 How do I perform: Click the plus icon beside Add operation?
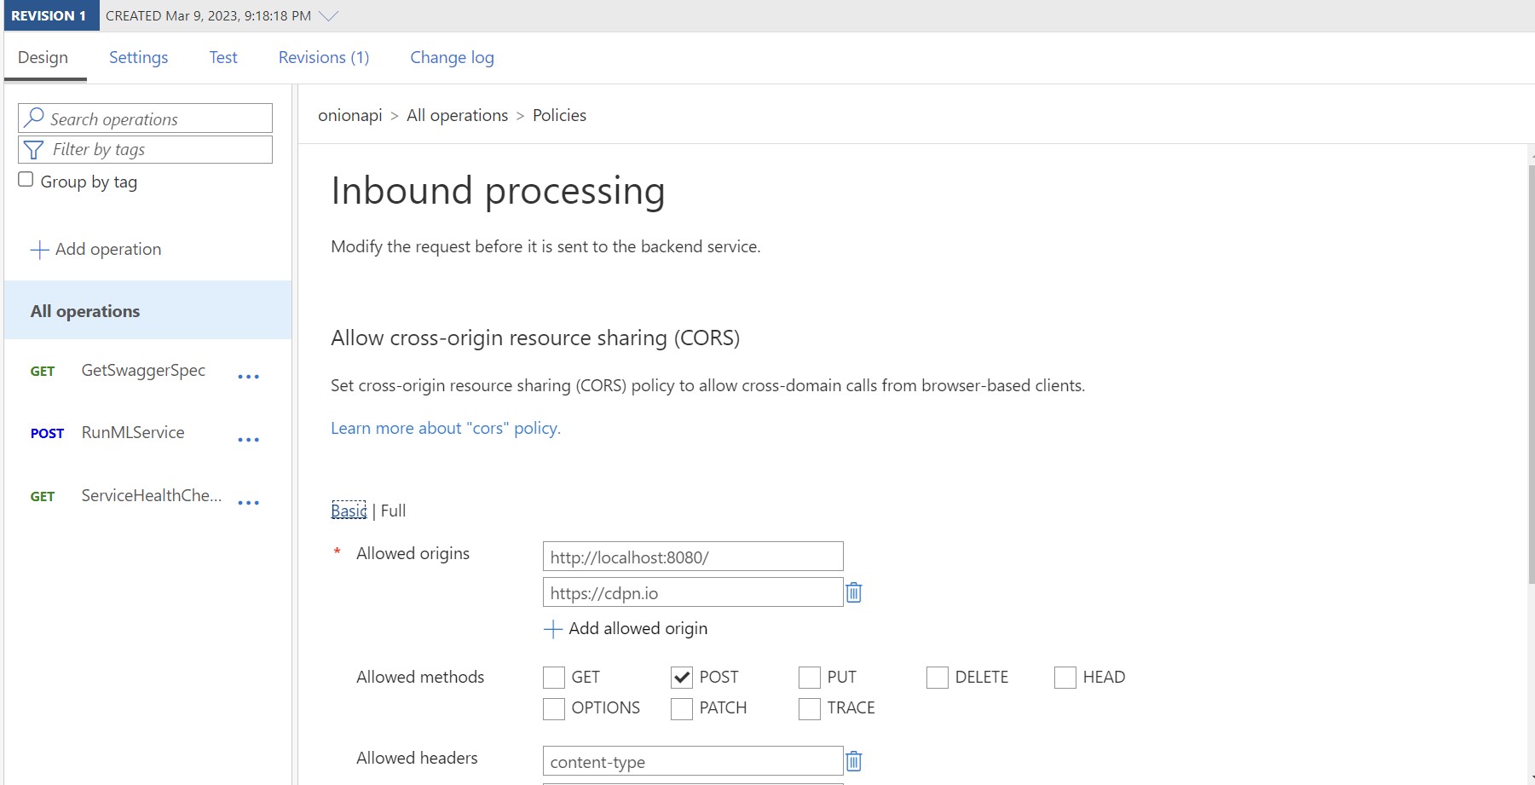tap(40, 250)
